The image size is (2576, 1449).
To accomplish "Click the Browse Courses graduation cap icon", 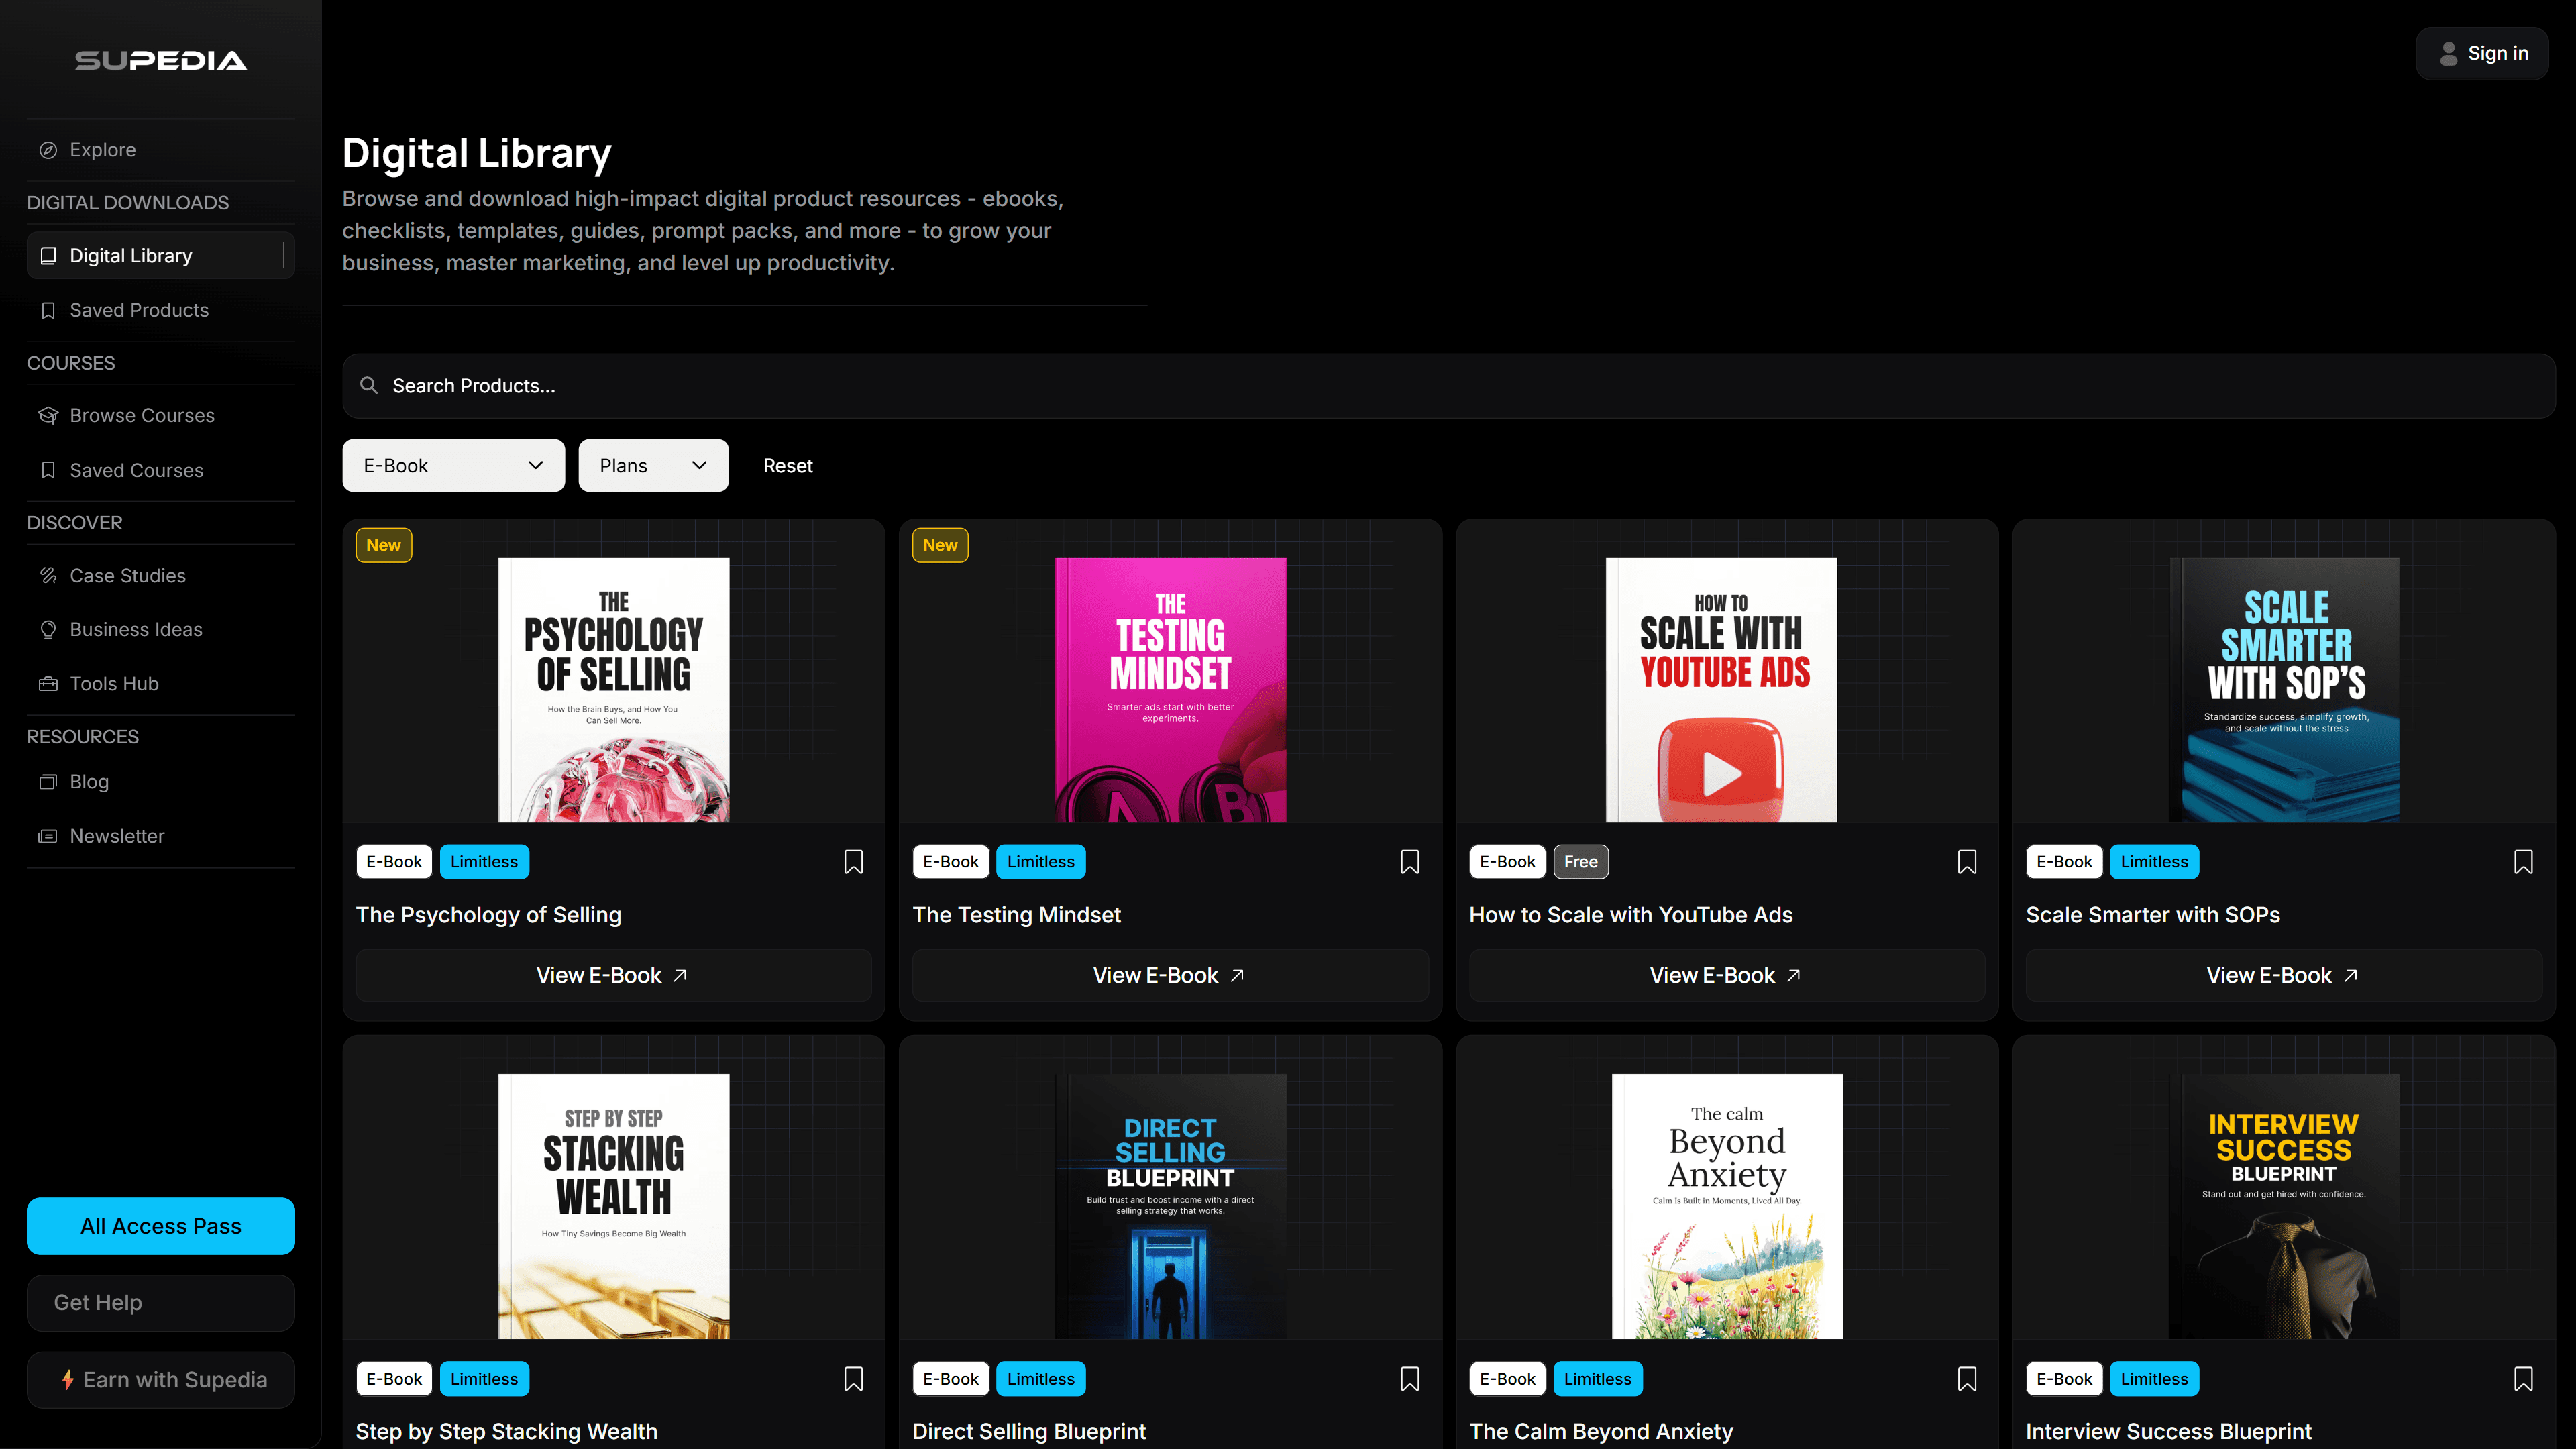I will [48, 415].
